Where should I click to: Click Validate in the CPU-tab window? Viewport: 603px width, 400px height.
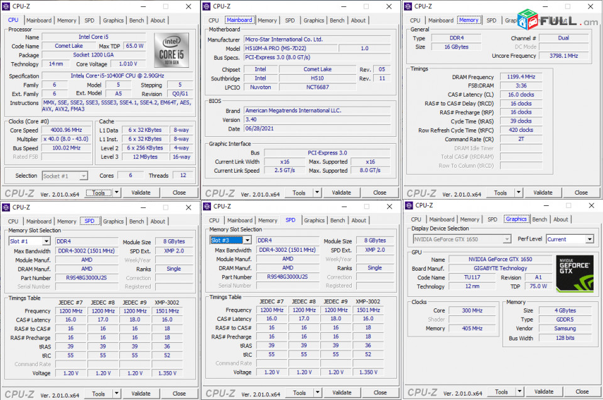pos(141,192)
